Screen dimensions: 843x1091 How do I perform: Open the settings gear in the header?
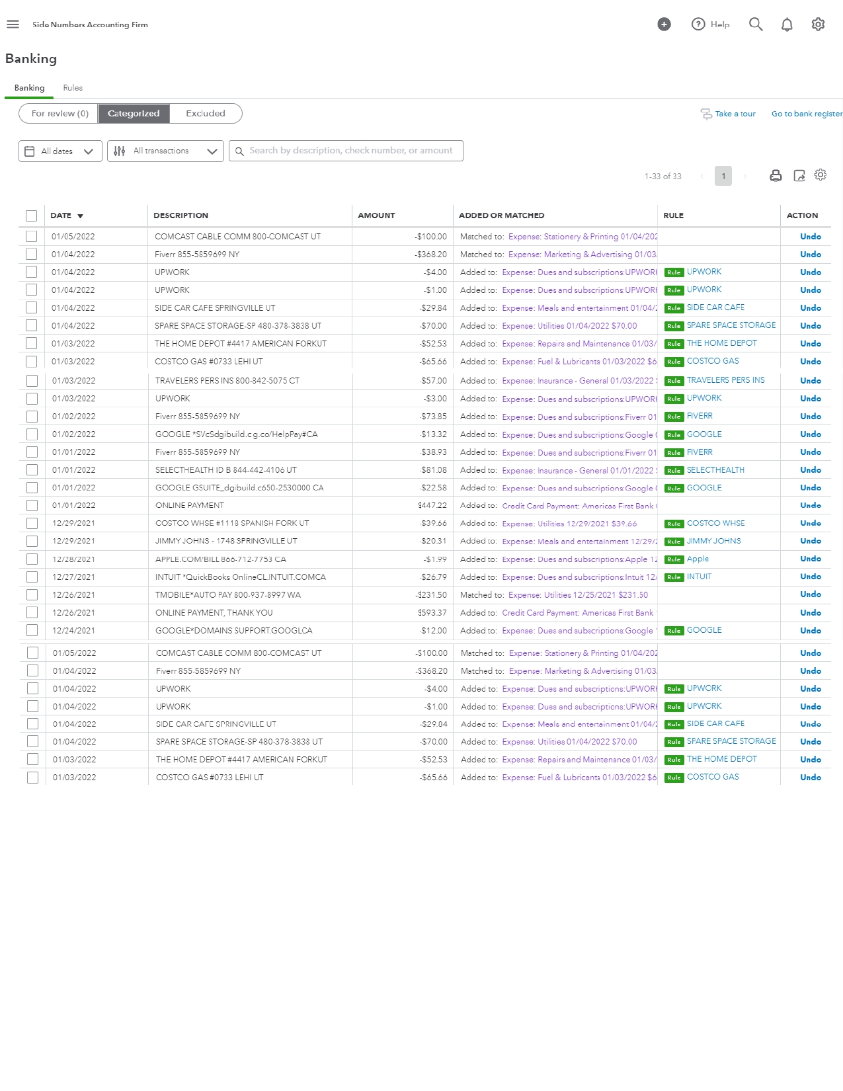tap(818, 24)
